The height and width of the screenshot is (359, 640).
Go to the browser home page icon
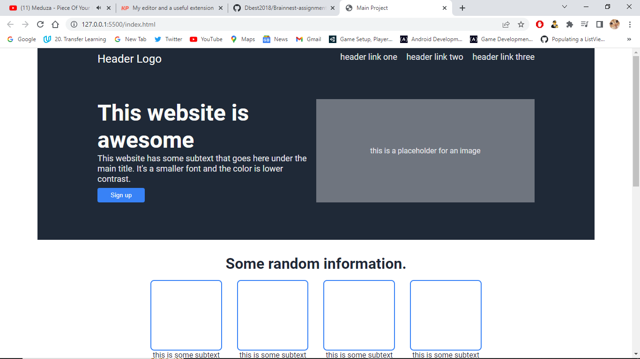[55, 24]
